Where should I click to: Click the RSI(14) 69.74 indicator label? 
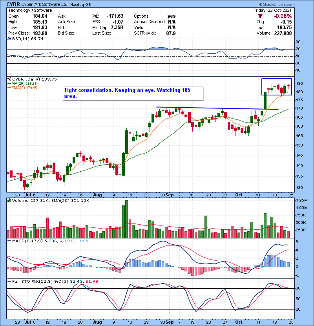pos(27,38)
